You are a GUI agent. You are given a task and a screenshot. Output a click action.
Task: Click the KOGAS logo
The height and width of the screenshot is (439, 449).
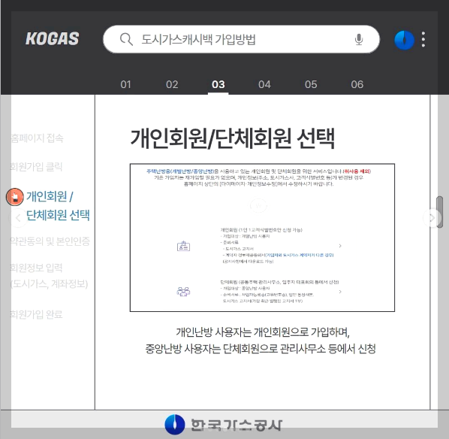pyautogui.click(x=52, y=38)
